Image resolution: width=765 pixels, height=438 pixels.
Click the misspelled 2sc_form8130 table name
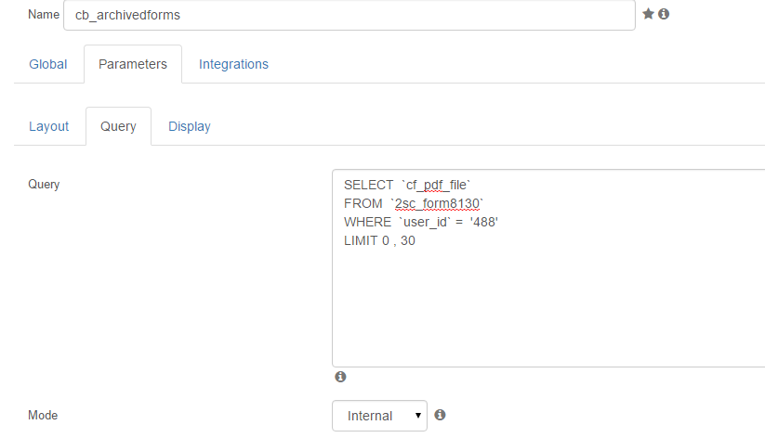click(437, 203)
